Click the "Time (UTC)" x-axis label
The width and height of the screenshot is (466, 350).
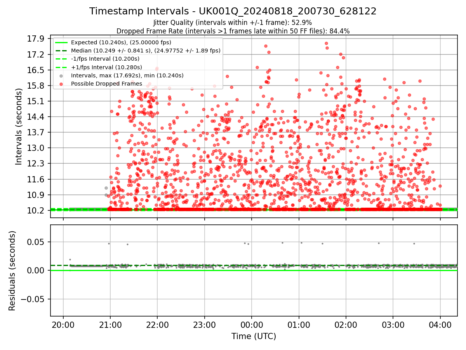pyautogui.click(x=254, y=336)
